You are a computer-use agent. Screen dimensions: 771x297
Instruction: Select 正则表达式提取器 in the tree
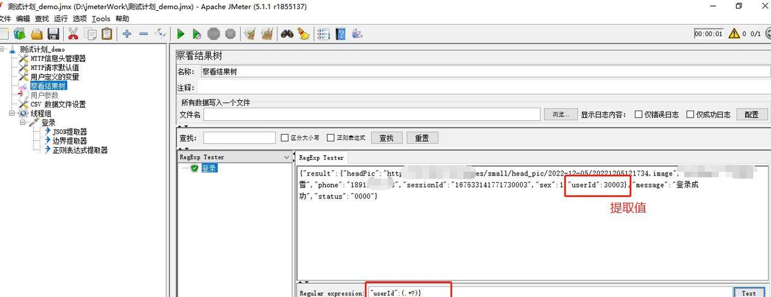coord(80,150)
